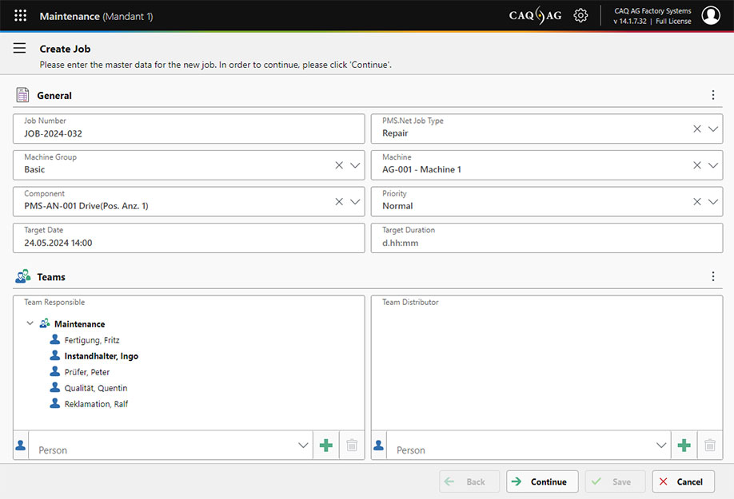Open the Machine dropdown list
This screenshot has width=734, height=499.
pyautogui.click(x=713, y=165)
